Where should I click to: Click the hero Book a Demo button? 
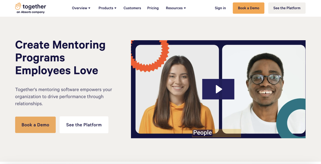tap(35, 125)
